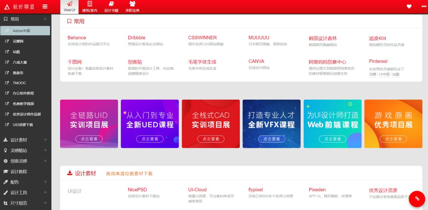Image resolution: width=428 pixels, height=210 pixels.
Task: Click the 全栈式CAD 实训项目展 banner thumbnail
Action: 210,124
